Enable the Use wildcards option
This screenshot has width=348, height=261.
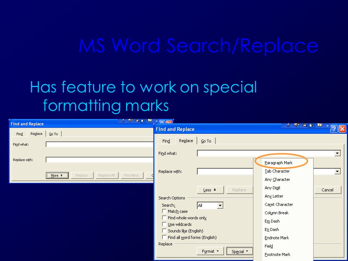coord(164,224)
